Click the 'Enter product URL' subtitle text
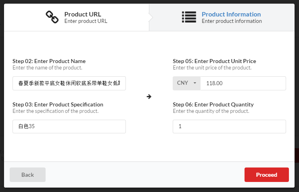The height and width of the screenshot is (192, 299). (x=86, y=21)
